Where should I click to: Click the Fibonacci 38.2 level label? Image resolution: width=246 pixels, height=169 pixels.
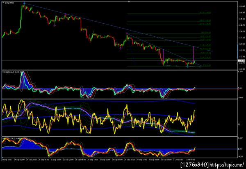pyautogui.click(x=205, y=53)
